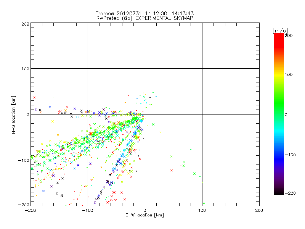Click the '-200' tick label on the E-W axis
305x229 pixels.
(x=31, y=210)
